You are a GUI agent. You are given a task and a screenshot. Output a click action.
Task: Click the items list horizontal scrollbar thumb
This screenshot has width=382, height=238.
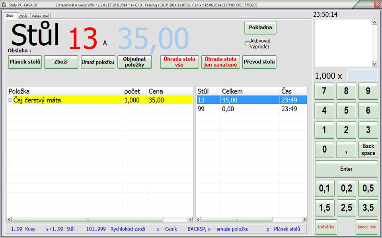88,219
